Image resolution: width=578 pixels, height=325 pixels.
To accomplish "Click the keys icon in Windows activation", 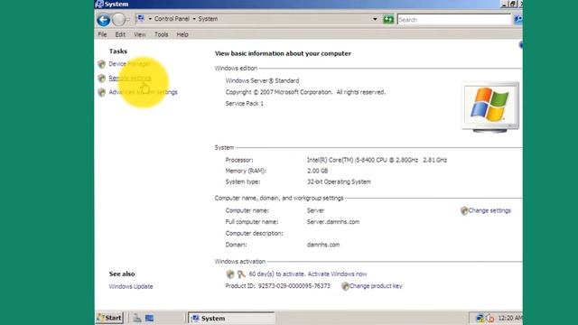I will [241, 274].
